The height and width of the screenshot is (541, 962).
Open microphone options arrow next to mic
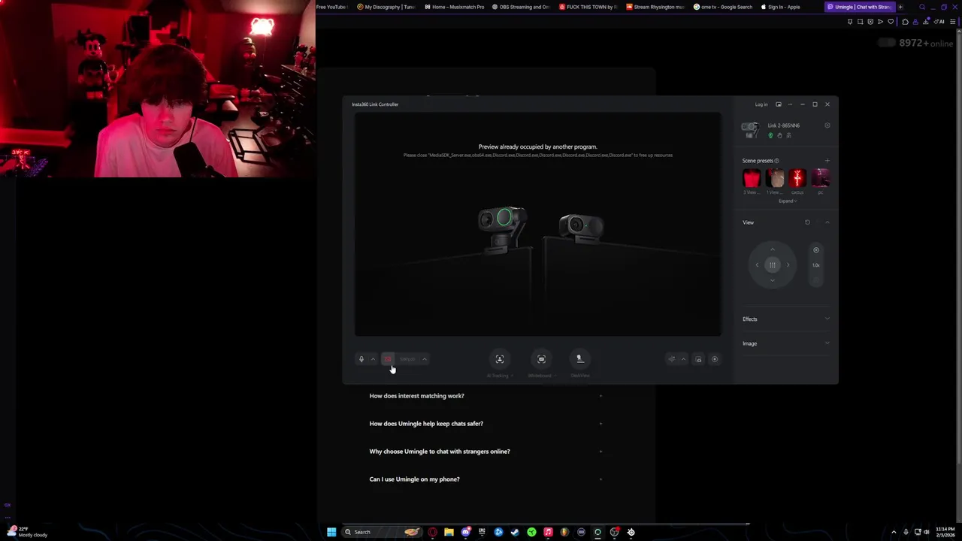(373, 359)
